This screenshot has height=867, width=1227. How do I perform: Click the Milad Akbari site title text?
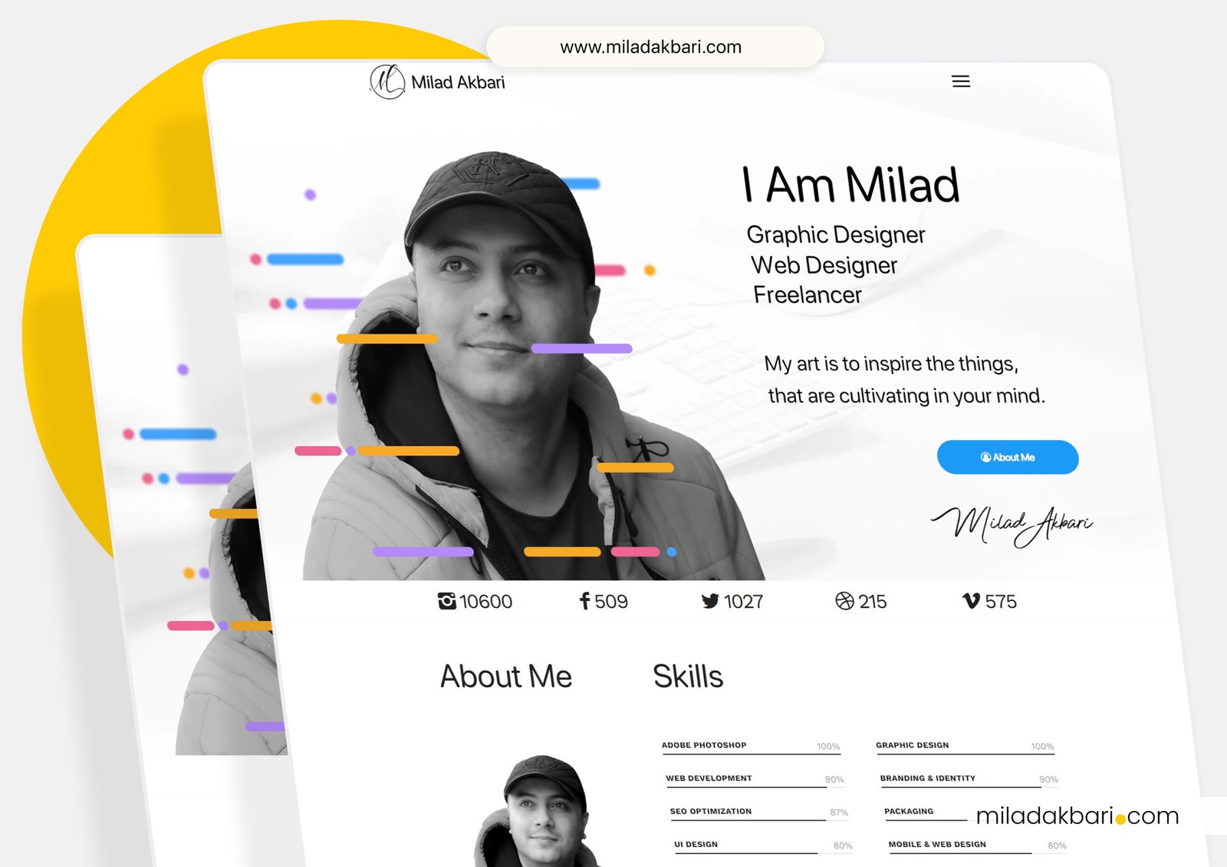pyautogui.click(x=458, y=82)
